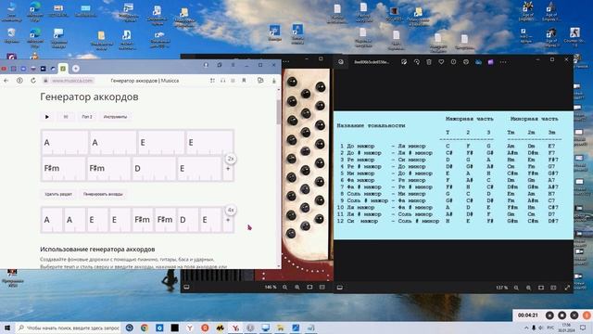Zoom out in the right Photos window
Image resolution: width=593 pixels, height=334 pixels.
click(x=516, y=288)
